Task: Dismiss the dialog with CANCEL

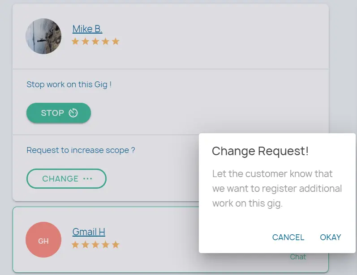Action: pos(288,237)
